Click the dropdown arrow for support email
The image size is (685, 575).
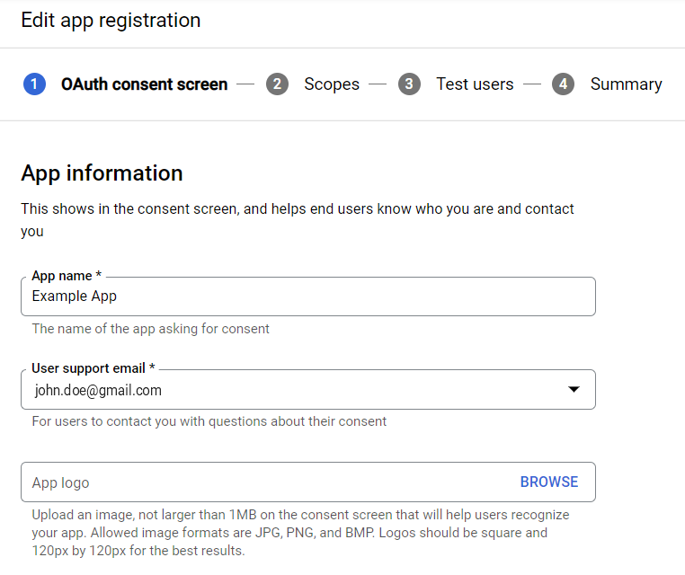pyautogui.click(x=574, y=389)
